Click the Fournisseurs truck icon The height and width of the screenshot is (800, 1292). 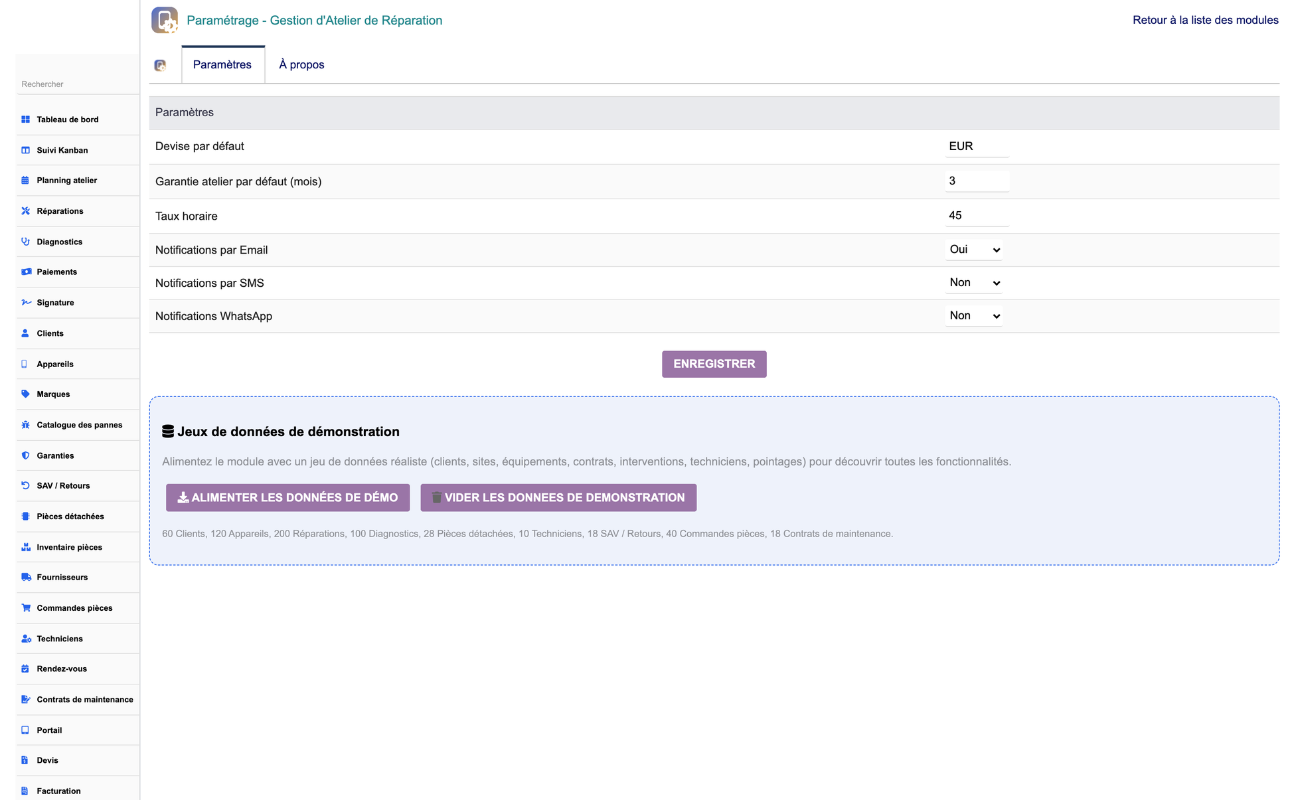[x=26, y=578]
